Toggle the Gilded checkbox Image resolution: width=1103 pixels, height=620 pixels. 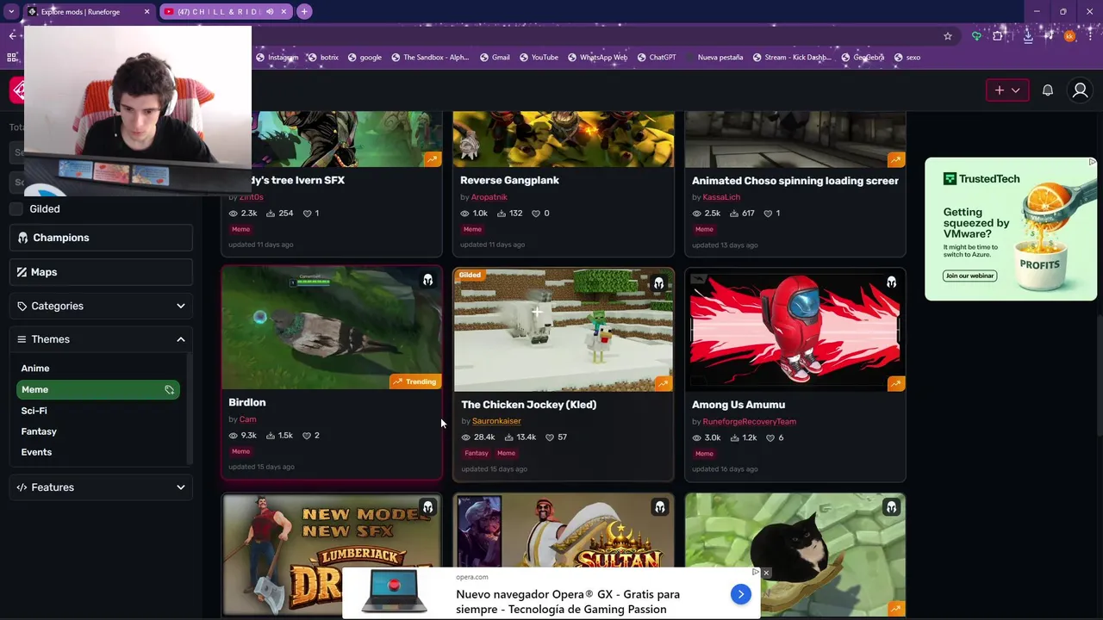pyautogui.click(x=16, y=208)
